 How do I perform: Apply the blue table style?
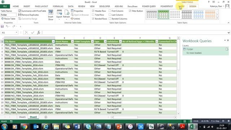pyautogui.click(x=198, y=14)
